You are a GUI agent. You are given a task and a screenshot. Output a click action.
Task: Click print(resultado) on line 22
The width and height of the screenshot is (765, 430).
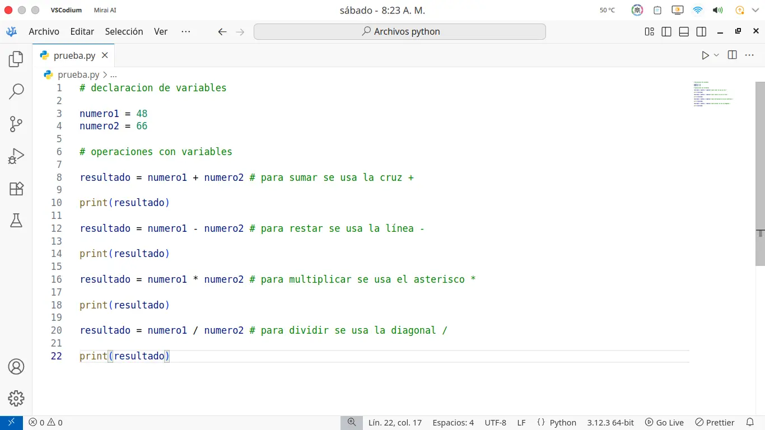(x=124, y=356)
